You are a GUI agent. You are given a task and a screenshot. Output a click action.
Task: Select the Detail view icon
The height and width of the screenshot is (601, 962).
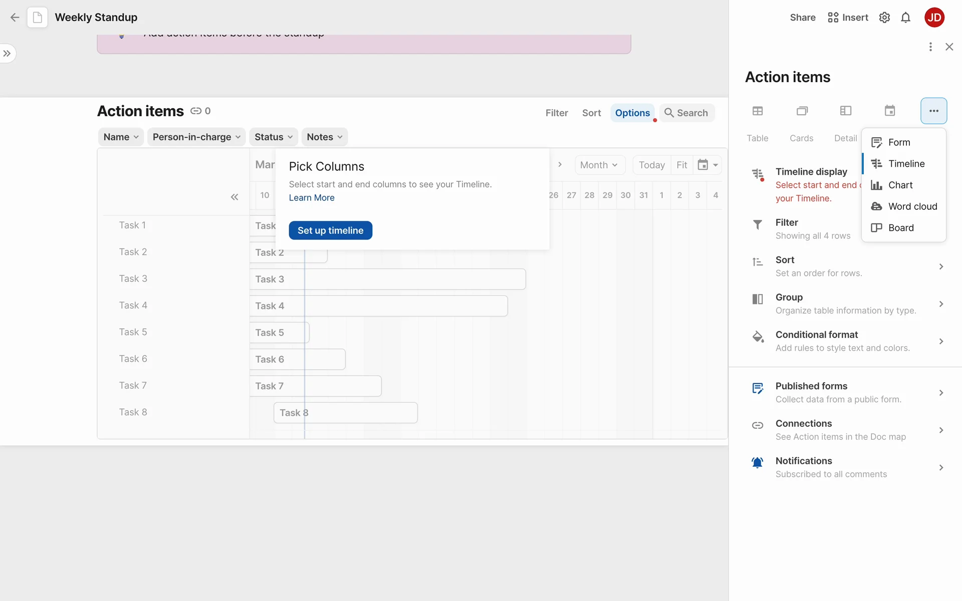(x=846, y=111)
